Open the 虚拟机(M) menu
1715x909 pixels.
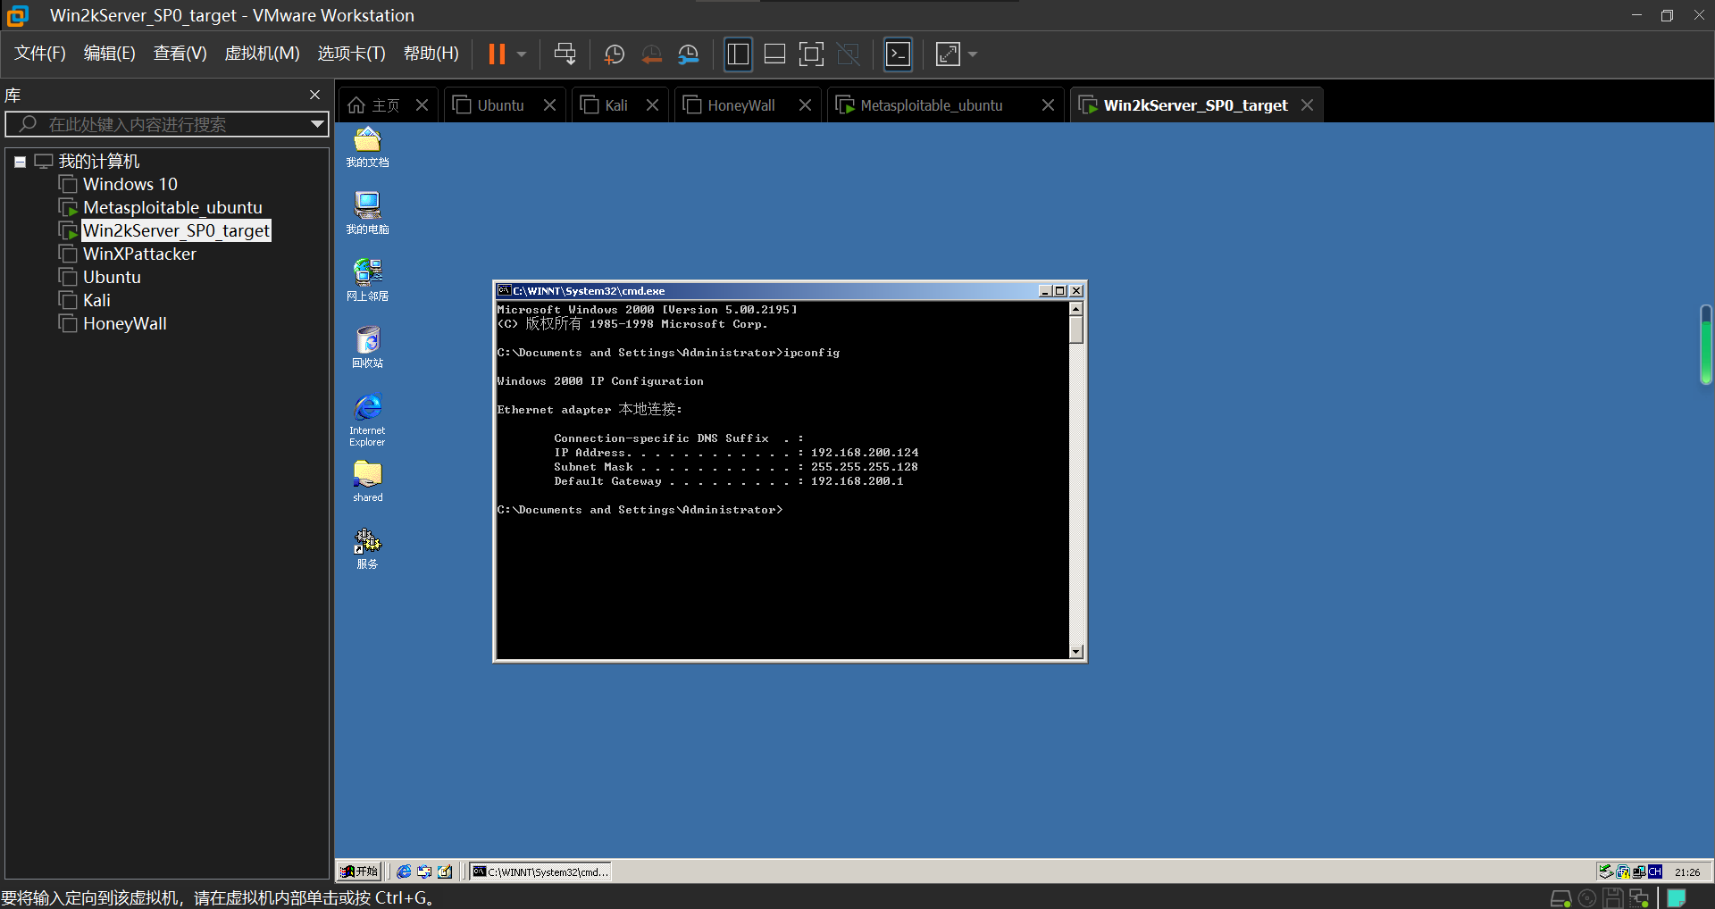(262, 54)
